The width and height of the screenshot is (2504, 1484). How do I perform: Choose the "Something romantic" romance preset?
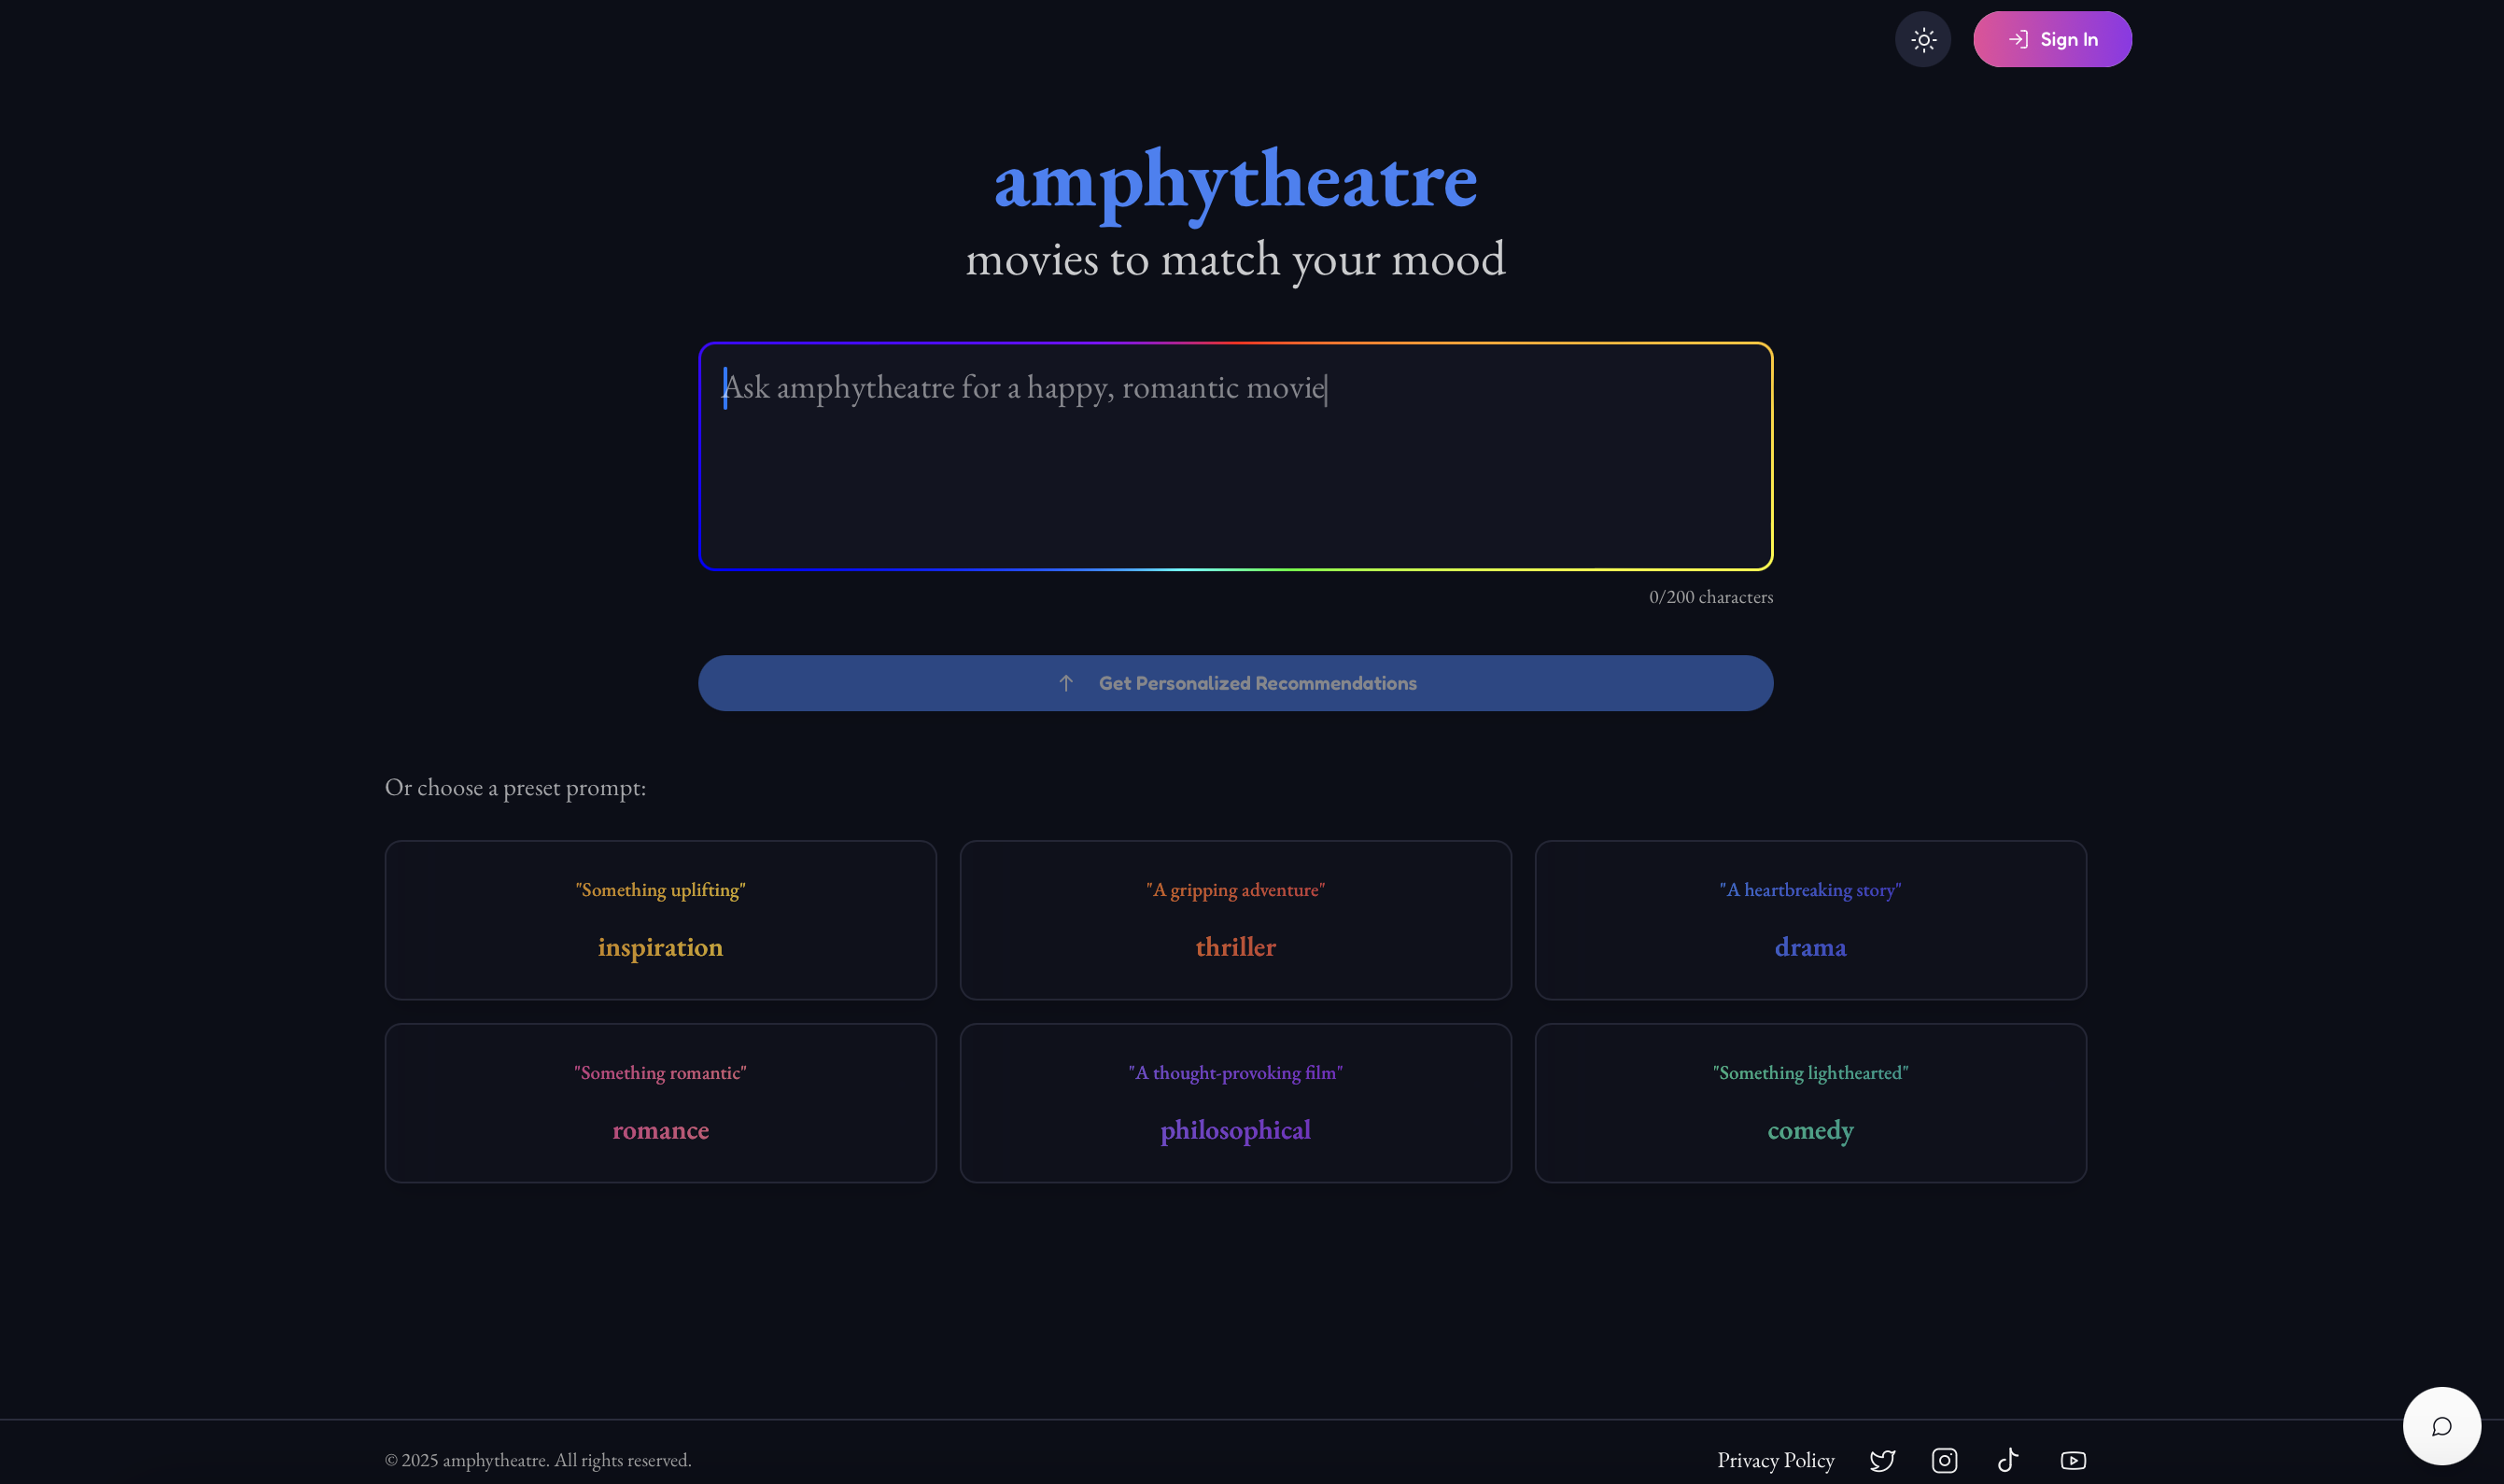coord(660,1103)
